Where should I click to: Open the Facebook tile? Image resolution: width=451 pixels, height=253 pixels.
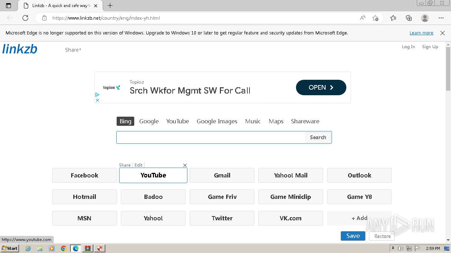[x=85, y=175]
